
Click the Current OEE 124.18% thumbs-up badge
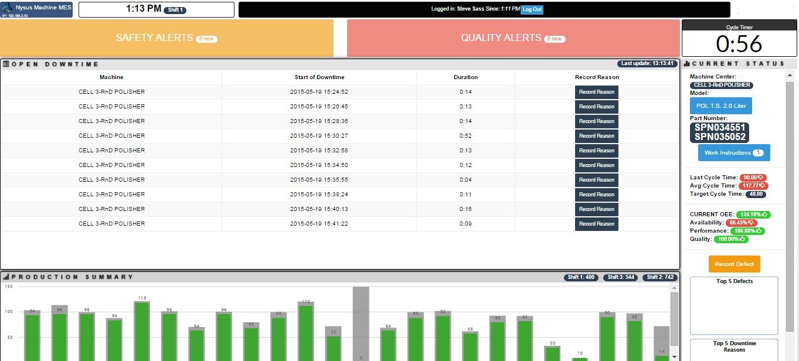click(x=753, y=214)
